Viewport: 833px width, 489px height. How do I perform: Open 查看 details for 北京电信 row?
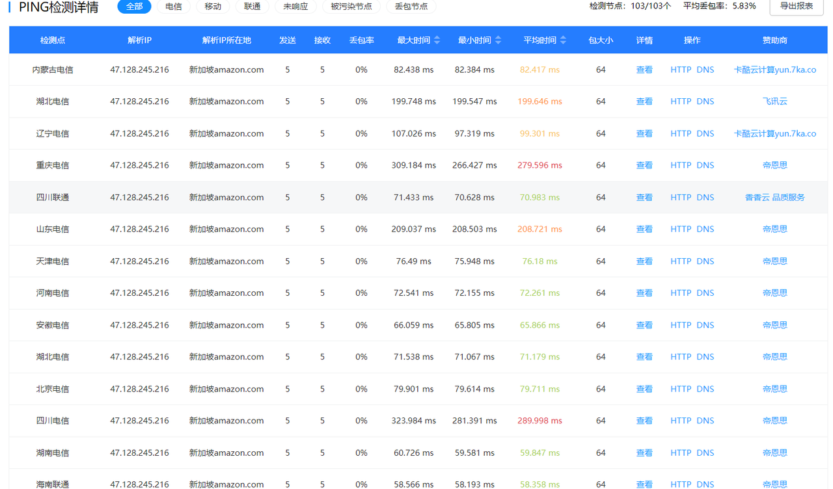644,389
